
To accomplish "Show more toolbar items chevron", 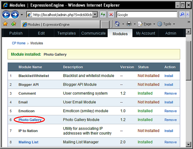I will [189, 22].
